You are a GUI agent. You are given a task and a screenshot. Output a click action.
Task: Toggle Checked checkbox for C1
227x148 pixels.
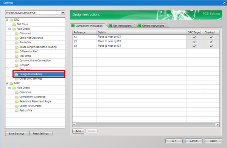pos(211,42)
